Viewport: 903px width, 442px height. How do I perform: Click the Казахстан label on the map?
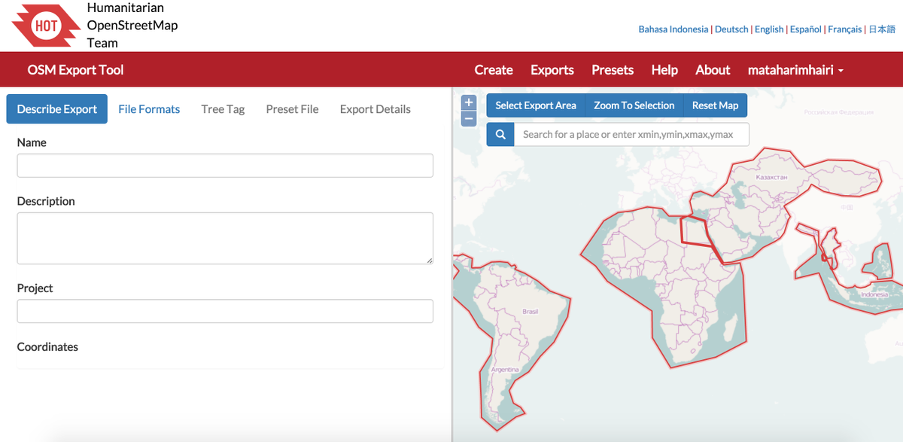[x=771, y=178]
